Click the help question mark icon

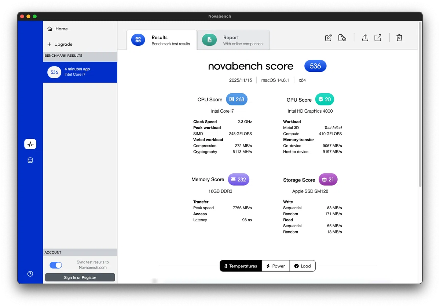30,274
